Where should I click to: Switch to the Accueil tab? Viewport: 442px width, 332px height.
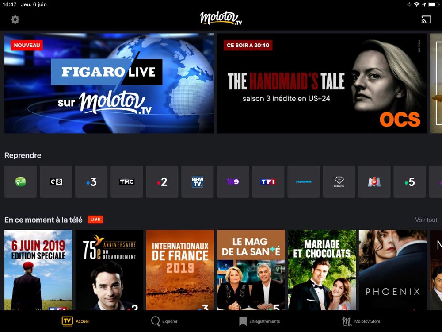tap(76, 321)
